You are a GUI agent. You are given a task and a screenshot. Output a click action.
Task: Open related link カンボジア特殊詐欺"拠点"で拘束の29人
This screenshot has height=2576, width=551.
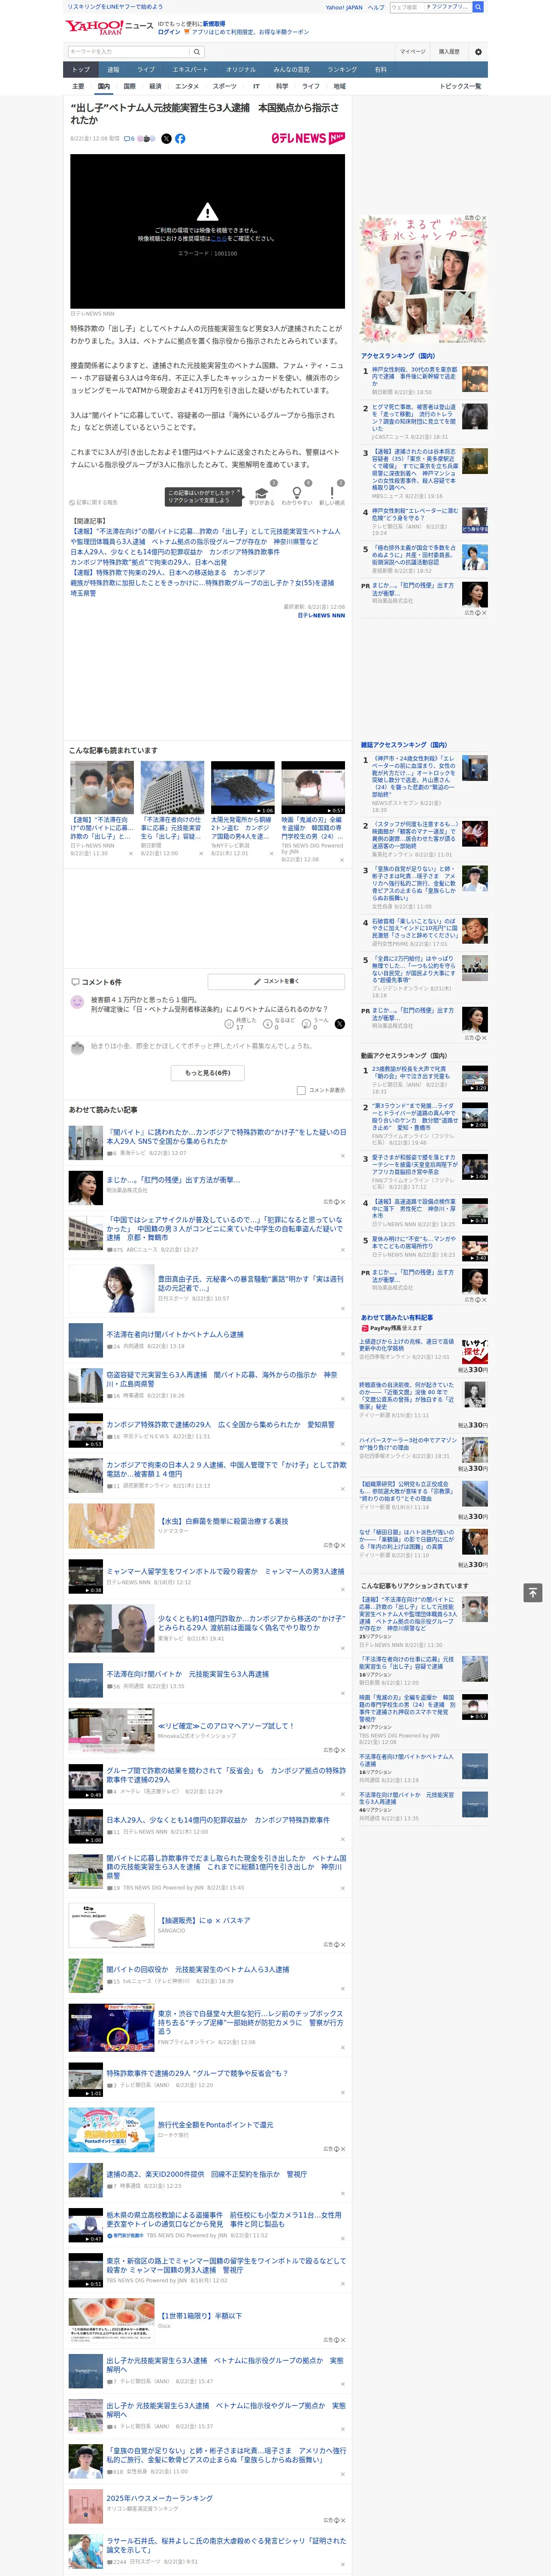pyautogui.click(x=149, y=562)
